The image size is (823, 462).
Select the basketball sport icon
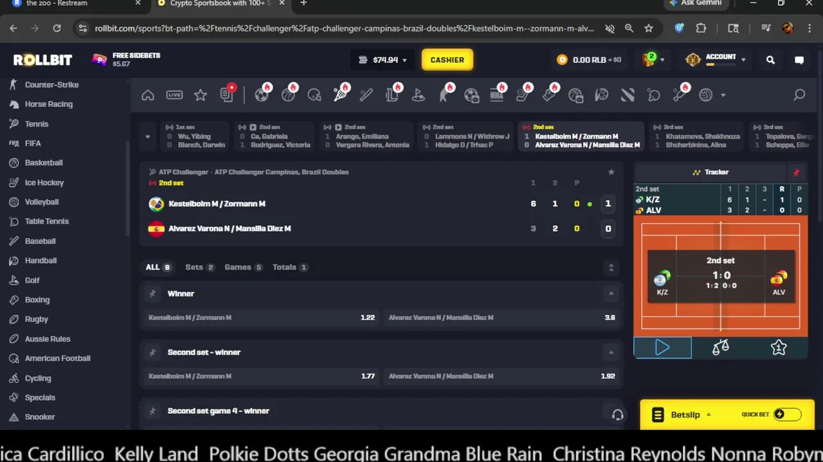(288, 95)
